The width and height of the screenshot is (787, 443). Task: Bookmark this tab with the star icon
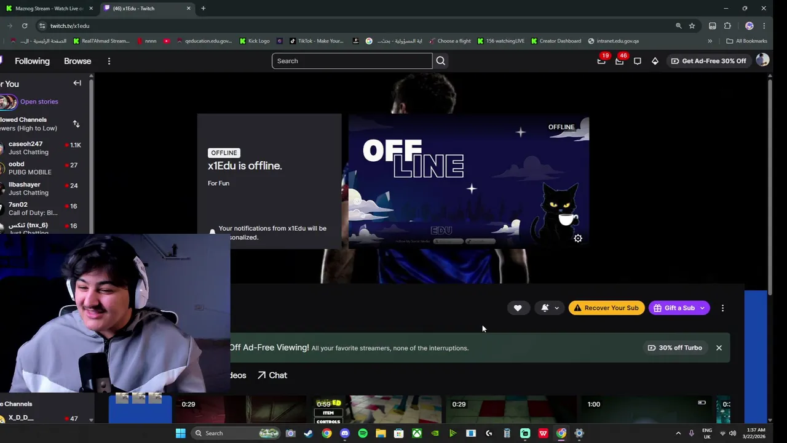click(x=692, y=26)
